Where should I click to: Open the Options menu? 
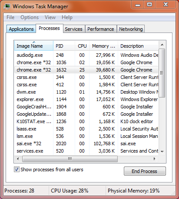point(30,17)
